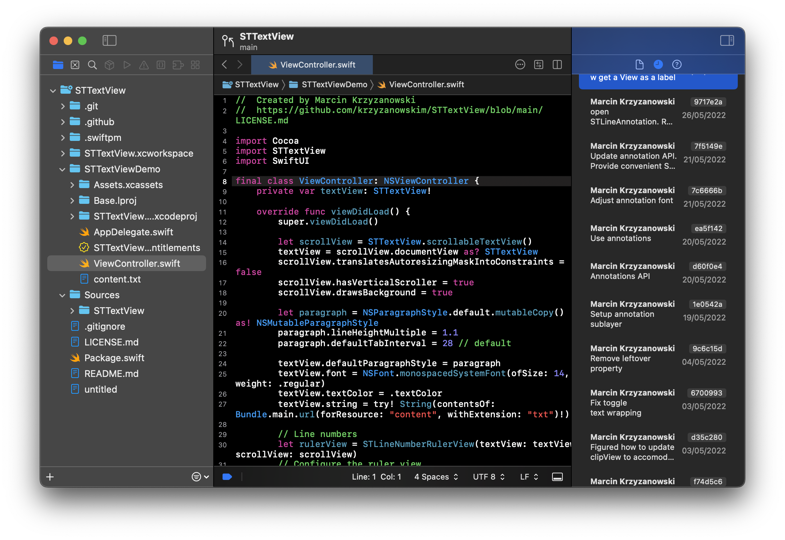785x540 pixels.
Task: Expand the .git folder
Action: (63, 106)
